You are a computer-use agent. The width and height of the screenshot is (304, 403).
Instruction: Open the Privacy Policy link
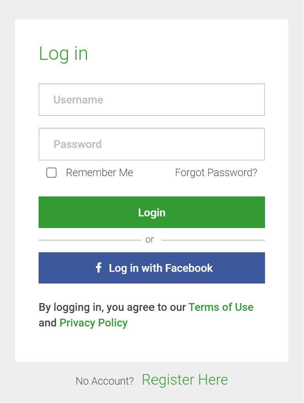(x=93, y=323)
